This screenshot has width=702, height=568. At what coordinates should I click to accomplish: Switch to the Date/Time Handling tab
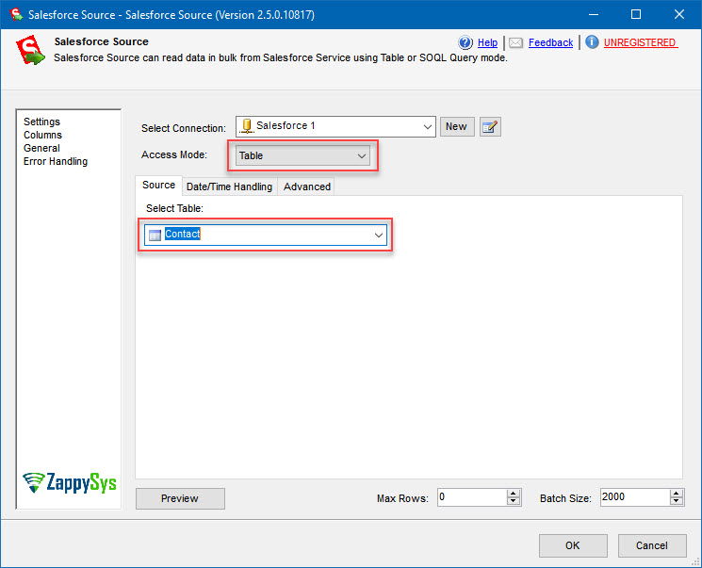[229, 187]
